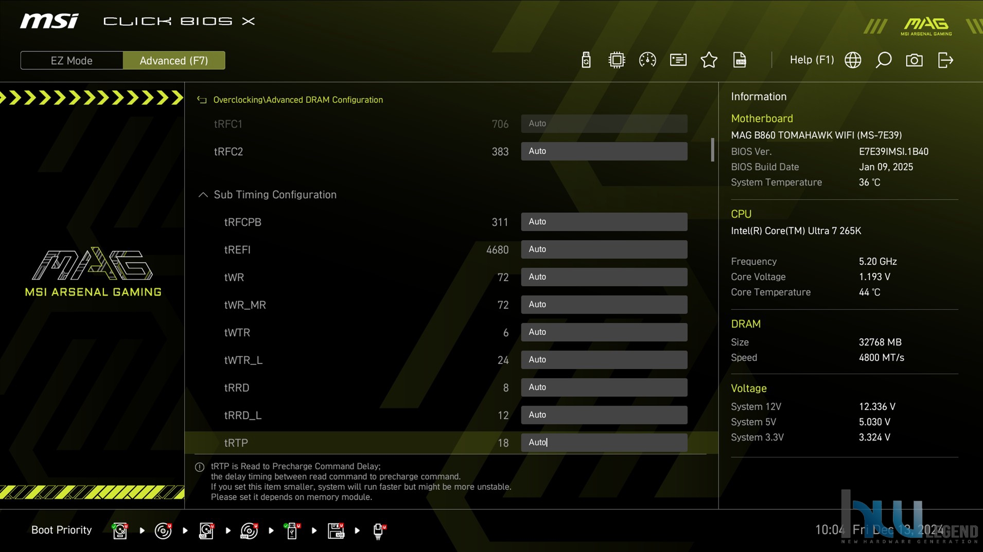Click the CPU frequency 5.20 GHz value
This screenshot has width=983, height=552.
[877, 262]
